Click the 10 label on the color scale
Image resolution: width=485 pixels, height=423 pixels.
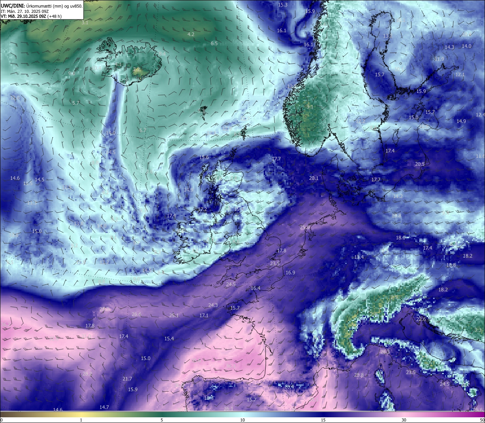coord(242,420)
